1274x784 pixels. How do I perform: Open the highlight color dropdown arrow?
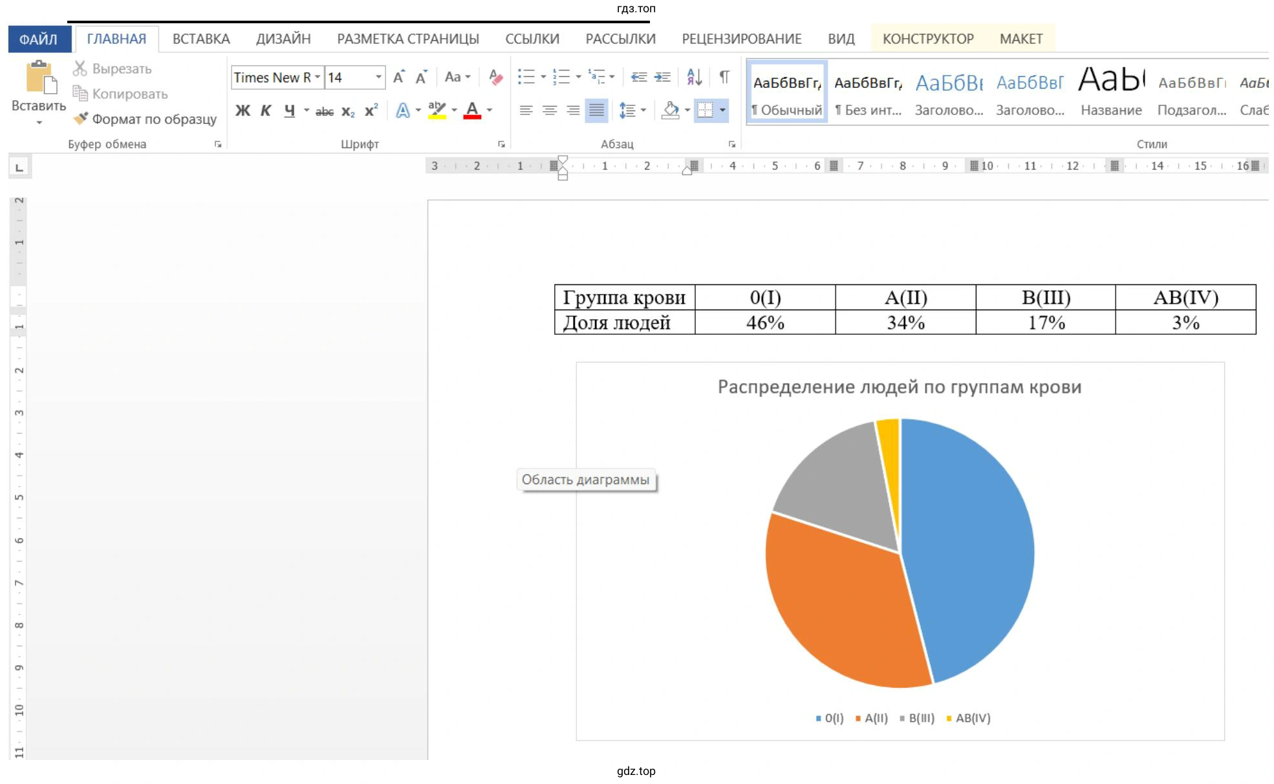(454, 111)
